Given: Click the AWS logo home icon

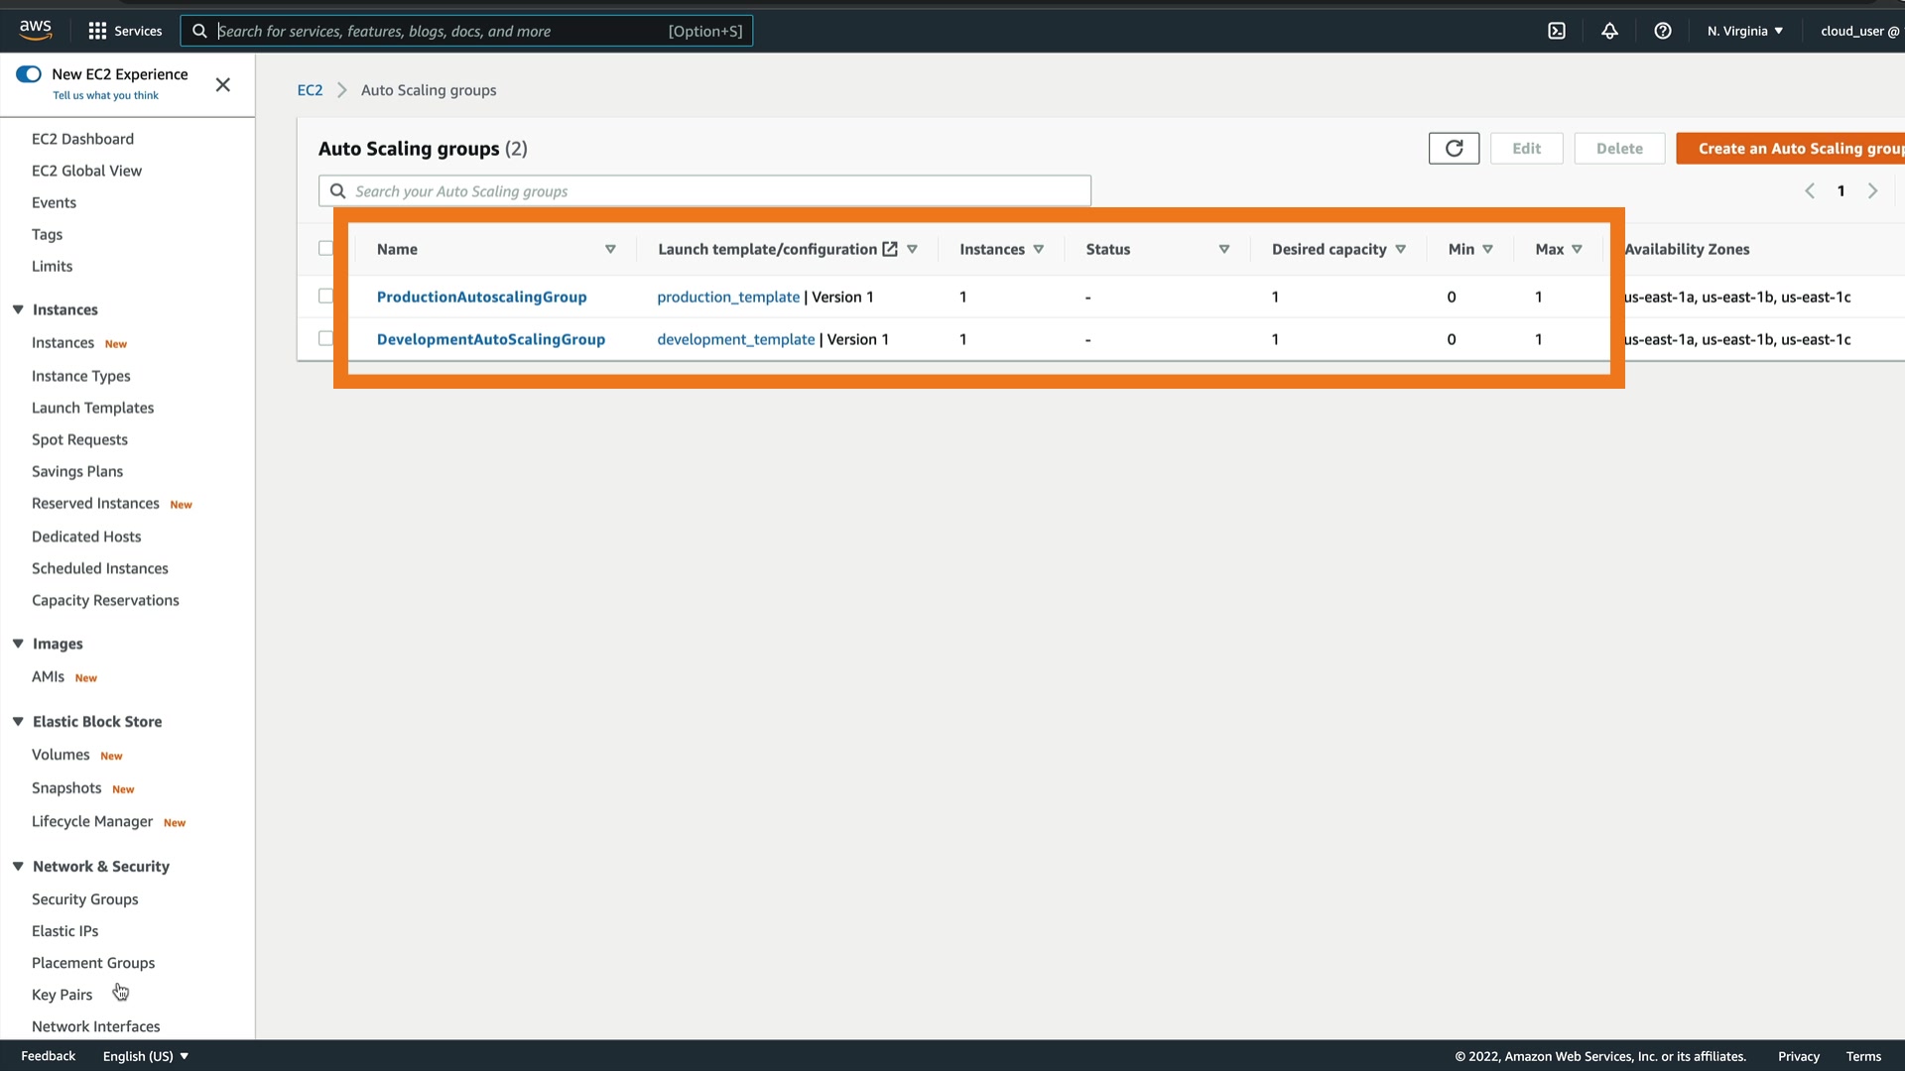Looking at the screenshot, I should click(36, 31).
